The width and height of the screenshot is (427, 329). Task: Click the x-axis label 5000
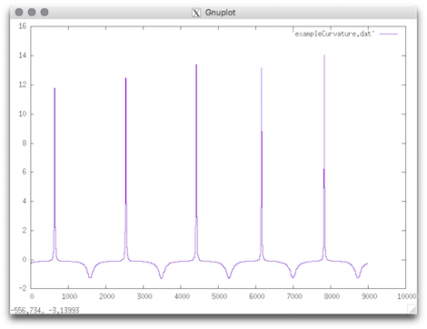tap(219, 296)
